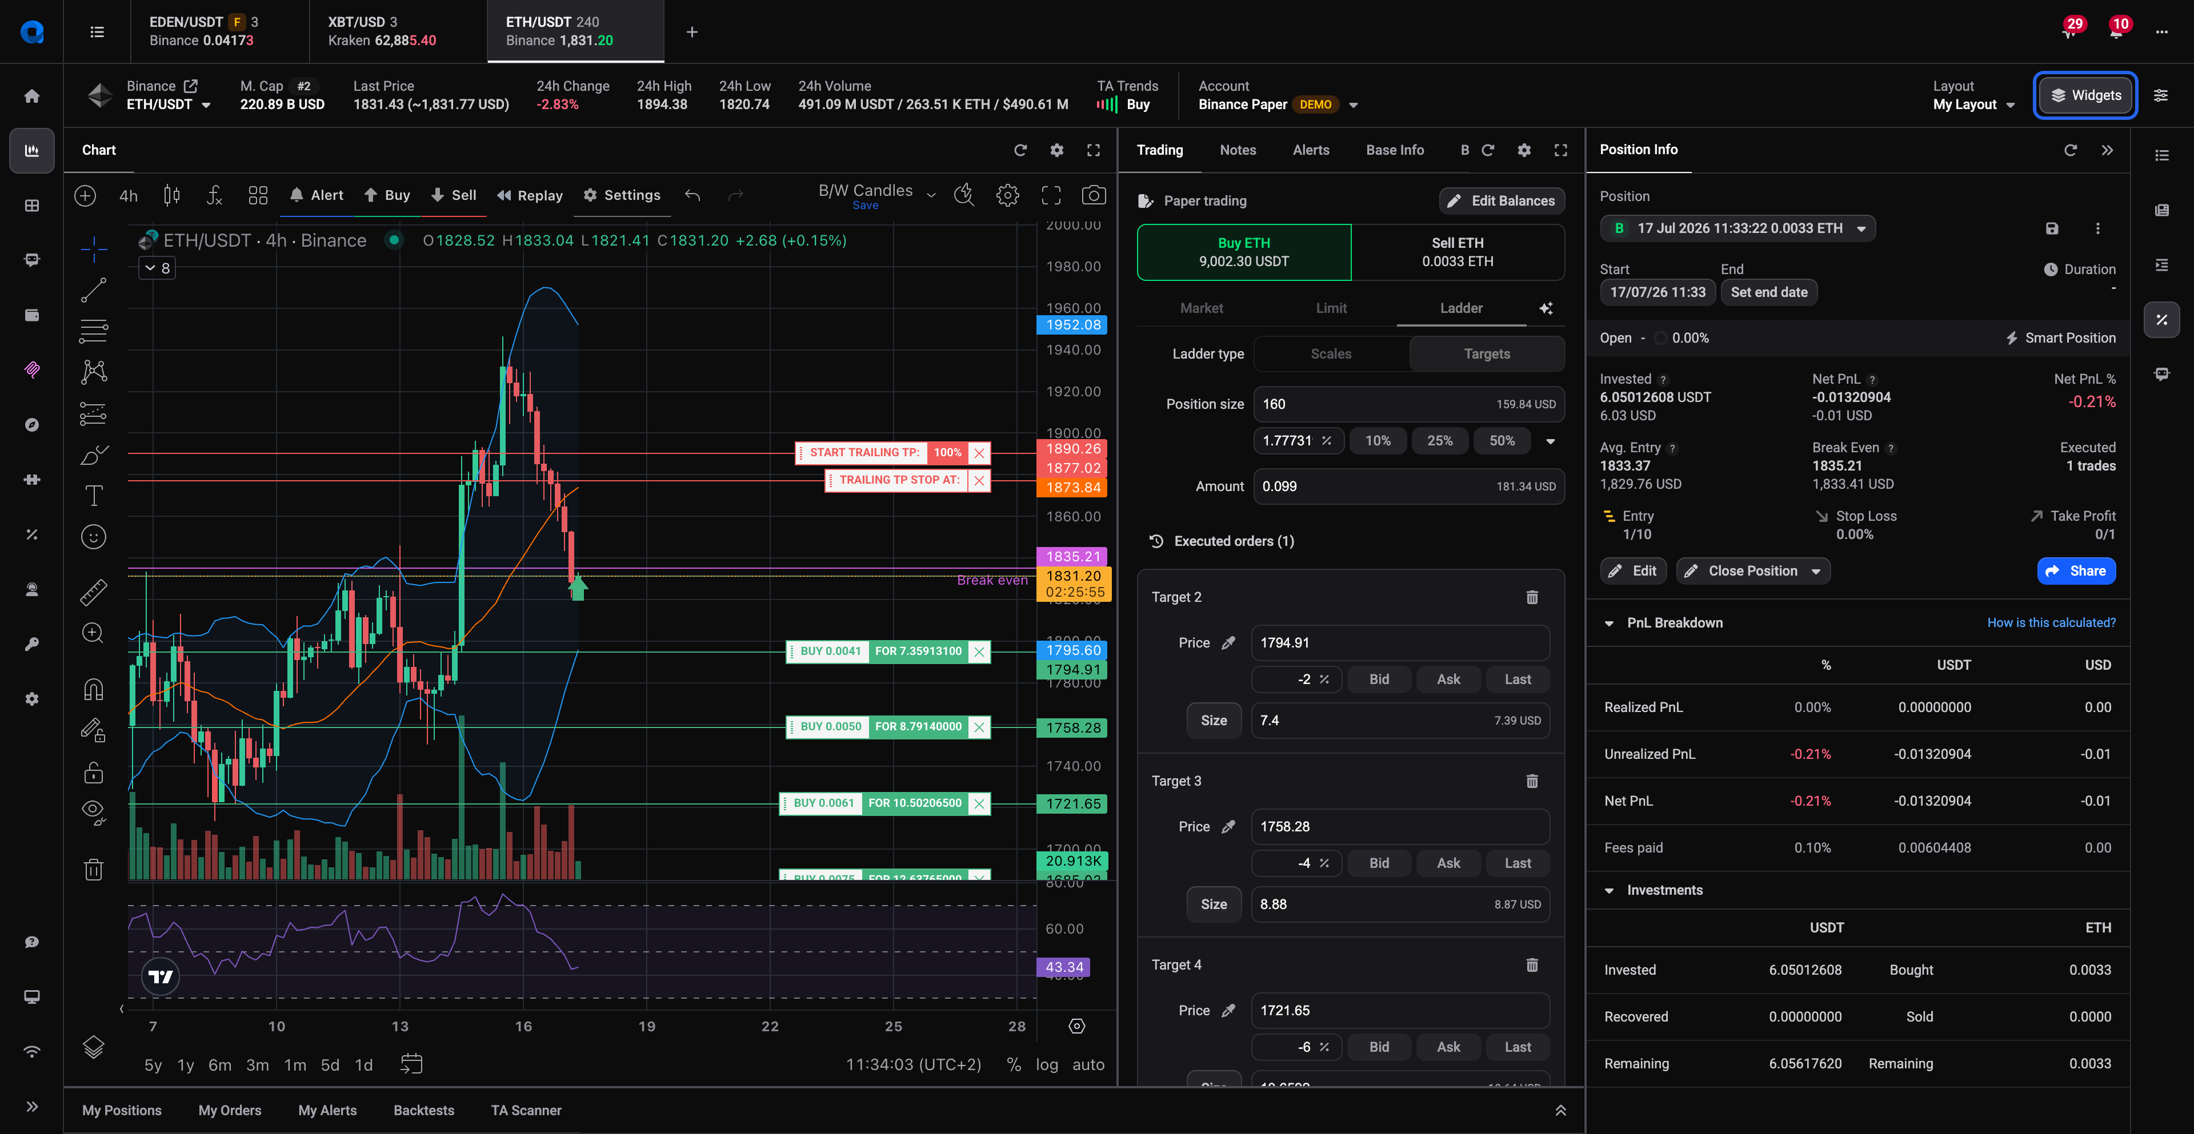Toggle hide all drawings eye
The image size is (2194, 1134).
[94, 811]
